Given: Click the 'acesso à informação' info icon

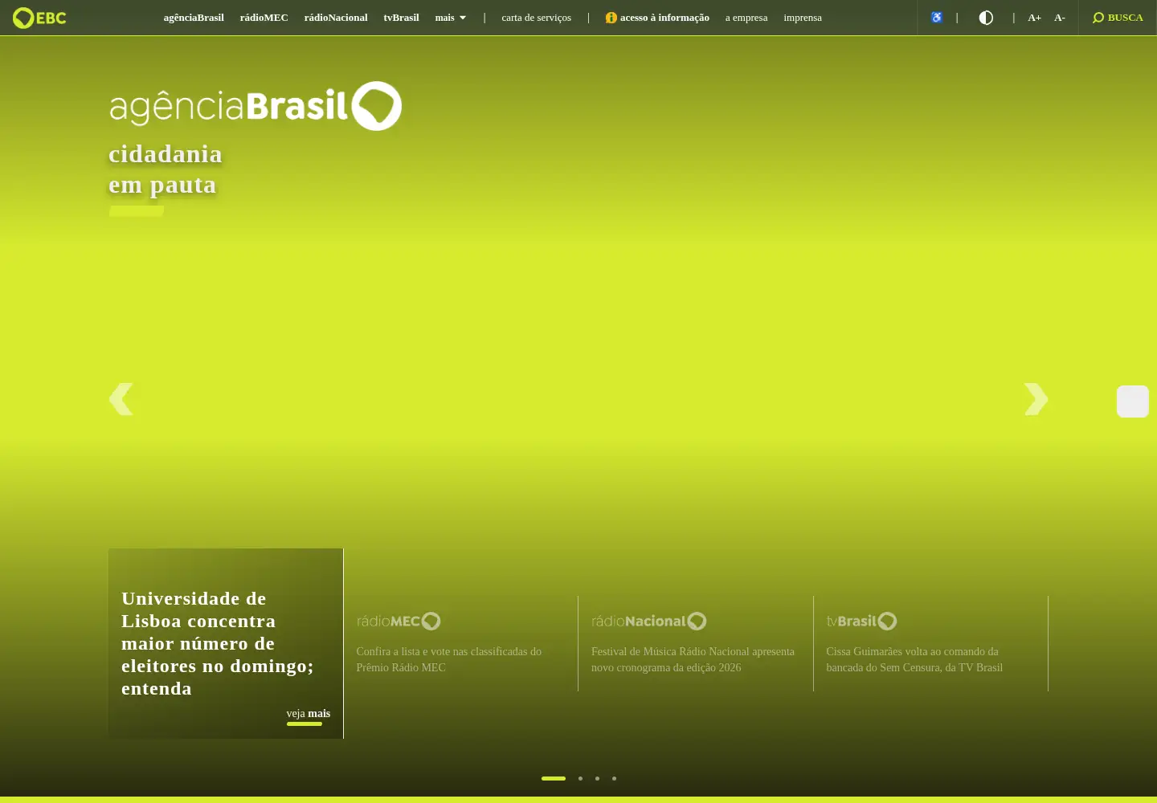Looking at the screenshot, I should pyautogui.click(x=611, y=18).
